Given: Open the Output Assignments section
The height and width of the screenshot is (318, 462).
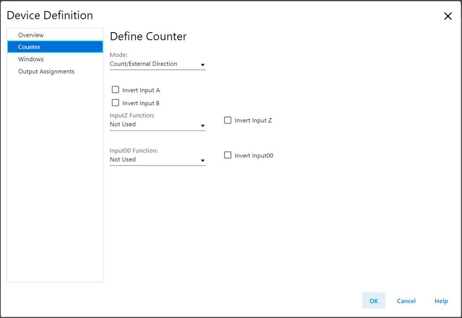Looking at the screenshot, I should coord(46,72).
